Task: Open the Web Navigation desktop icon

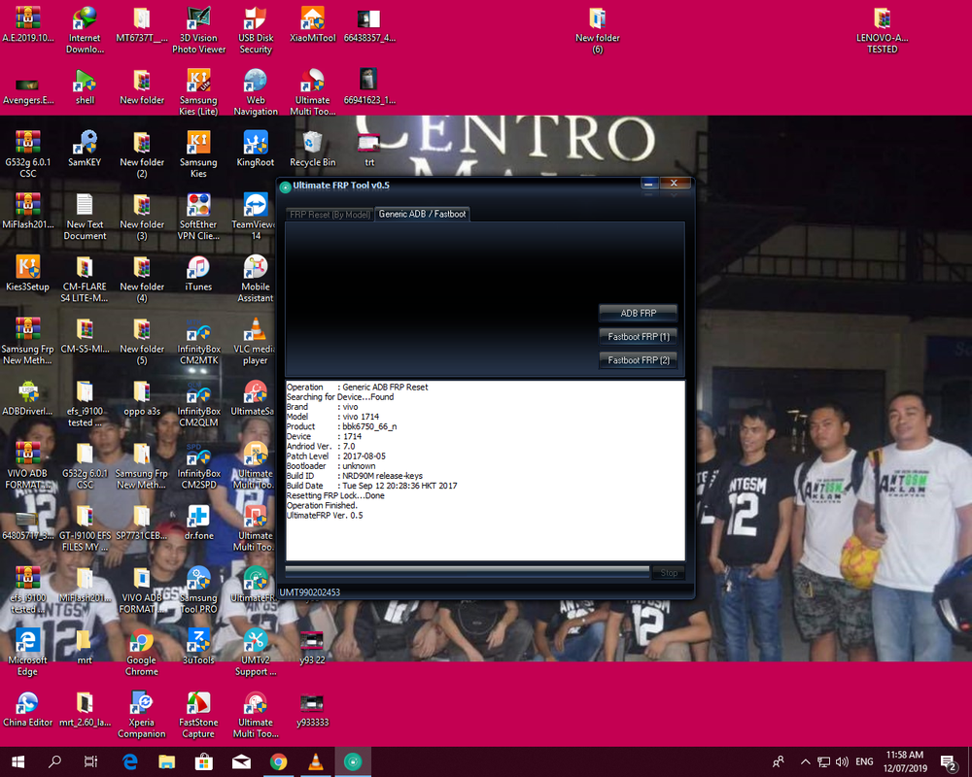Action: [x=256, y=92]
